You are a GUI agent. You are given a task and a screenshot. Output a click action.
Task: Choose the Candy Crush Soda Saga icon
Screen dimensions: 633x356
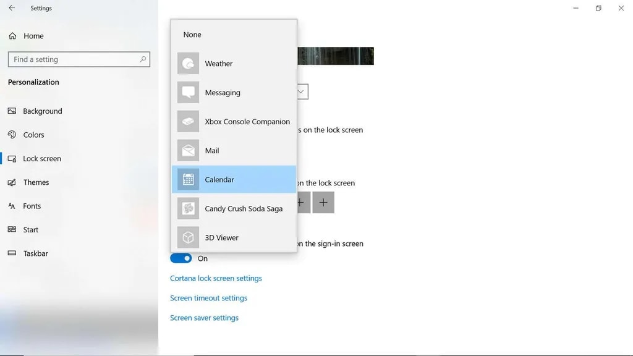[x=188, y=209]
